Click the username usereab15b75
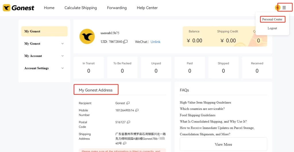The image size is (294, 152). [110, 33]
